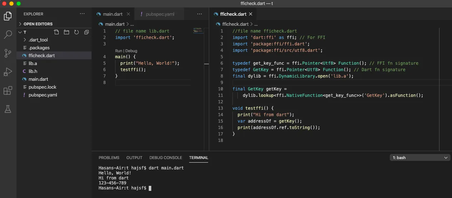Open terminal shell selector 1: bash
This screenshot has width=452, height=198.
point(420,158)
